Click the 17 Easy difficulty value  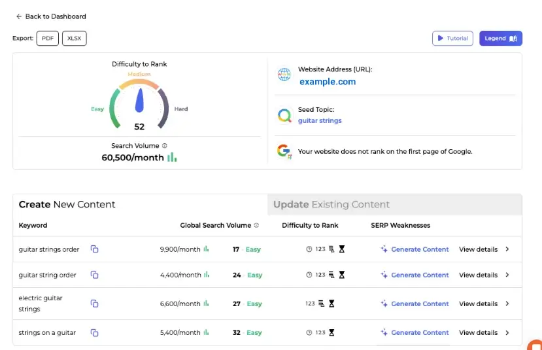click(x=246, y=249)
